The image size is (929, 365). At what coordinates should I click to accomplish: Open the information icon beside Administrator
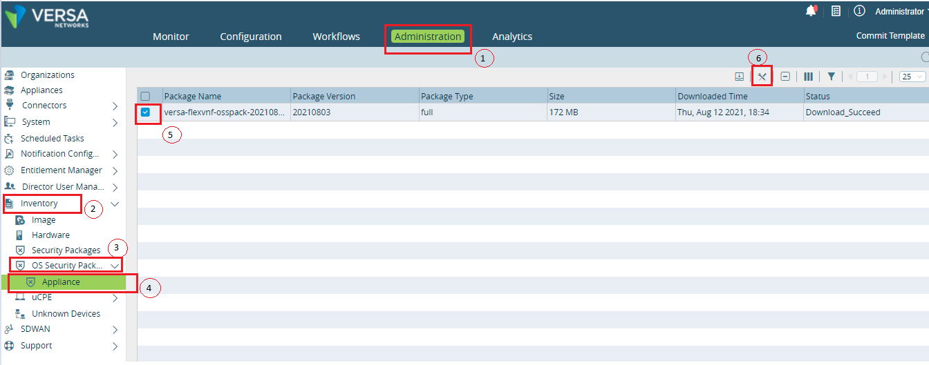859,11
